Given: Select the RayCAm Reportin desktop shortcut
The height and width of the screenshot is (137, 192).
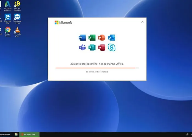Looking at the screenshot, I should coord(17,6).
